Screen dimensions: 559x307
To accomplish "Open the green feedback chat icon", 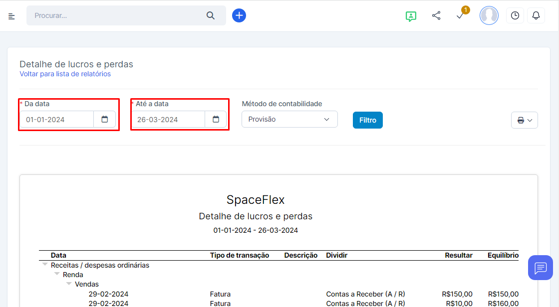I will (411, 16).
